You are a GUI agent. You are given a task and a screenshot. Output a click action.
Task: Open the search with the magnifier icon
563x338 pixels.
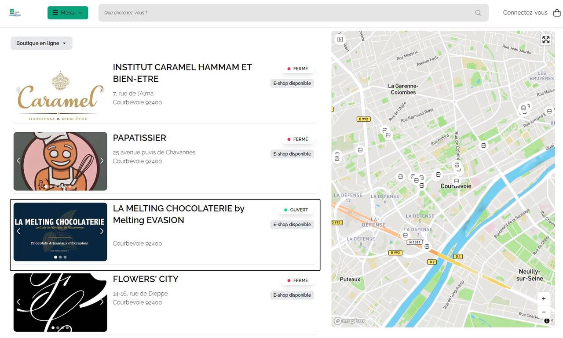point(478,12)
